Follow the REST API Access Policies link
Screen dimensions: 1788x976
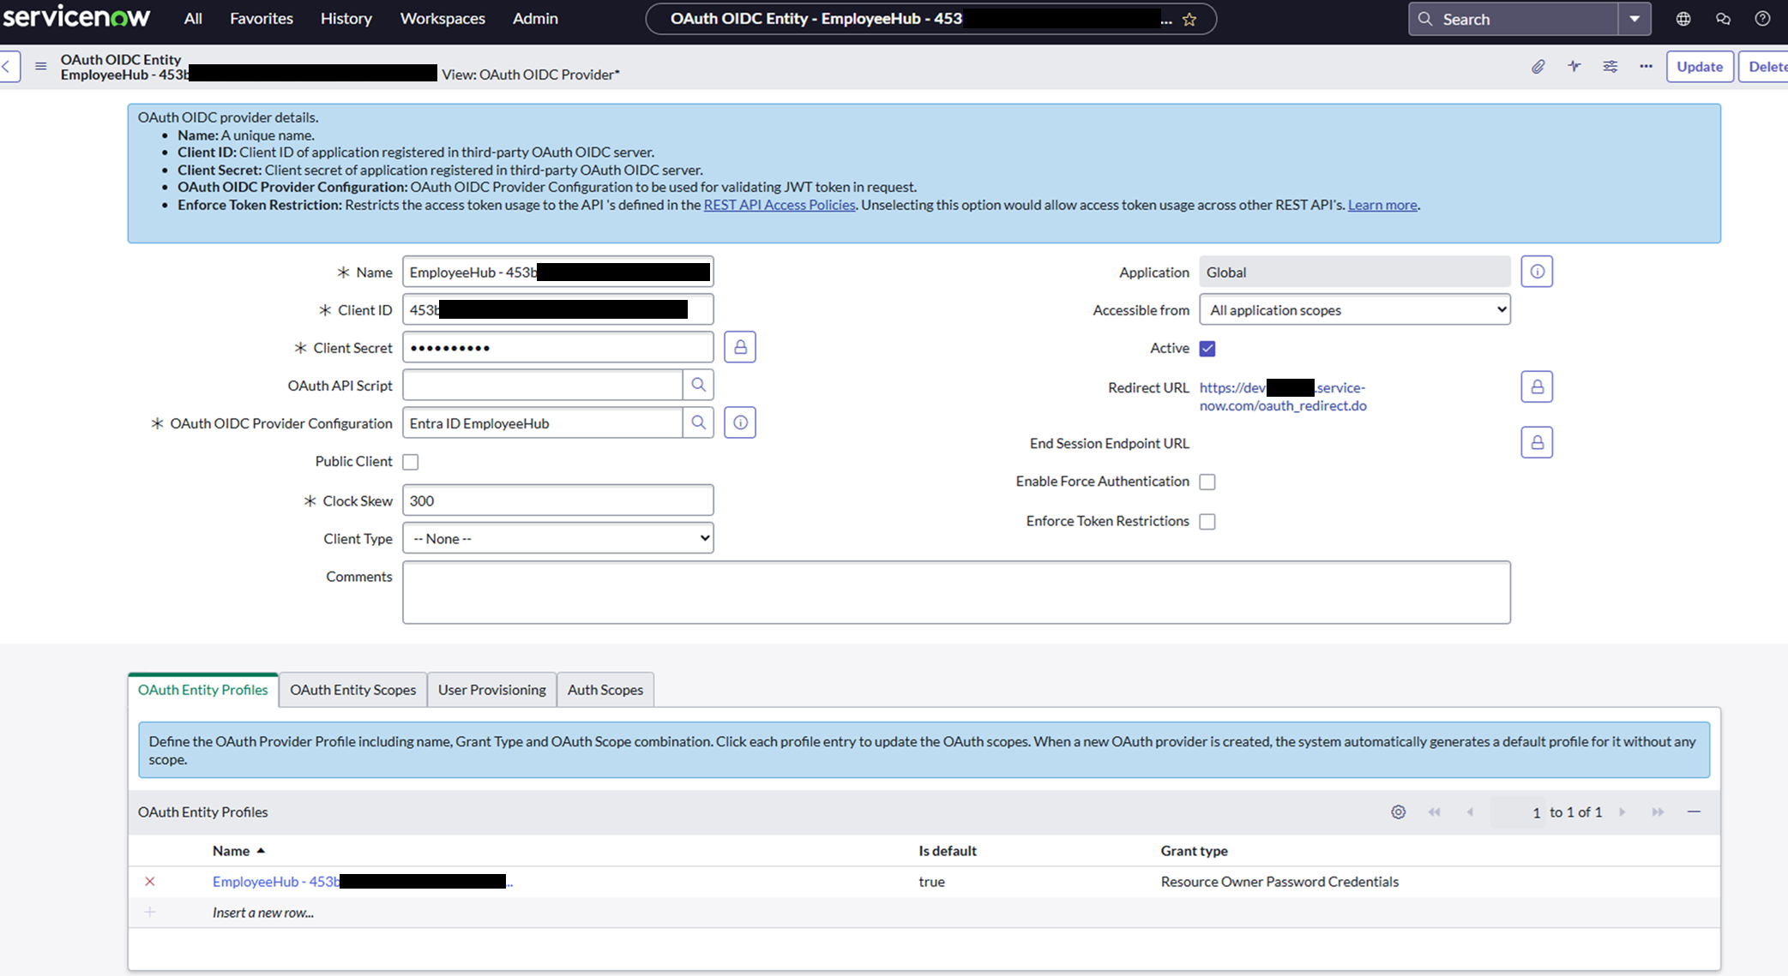point(779,205)
